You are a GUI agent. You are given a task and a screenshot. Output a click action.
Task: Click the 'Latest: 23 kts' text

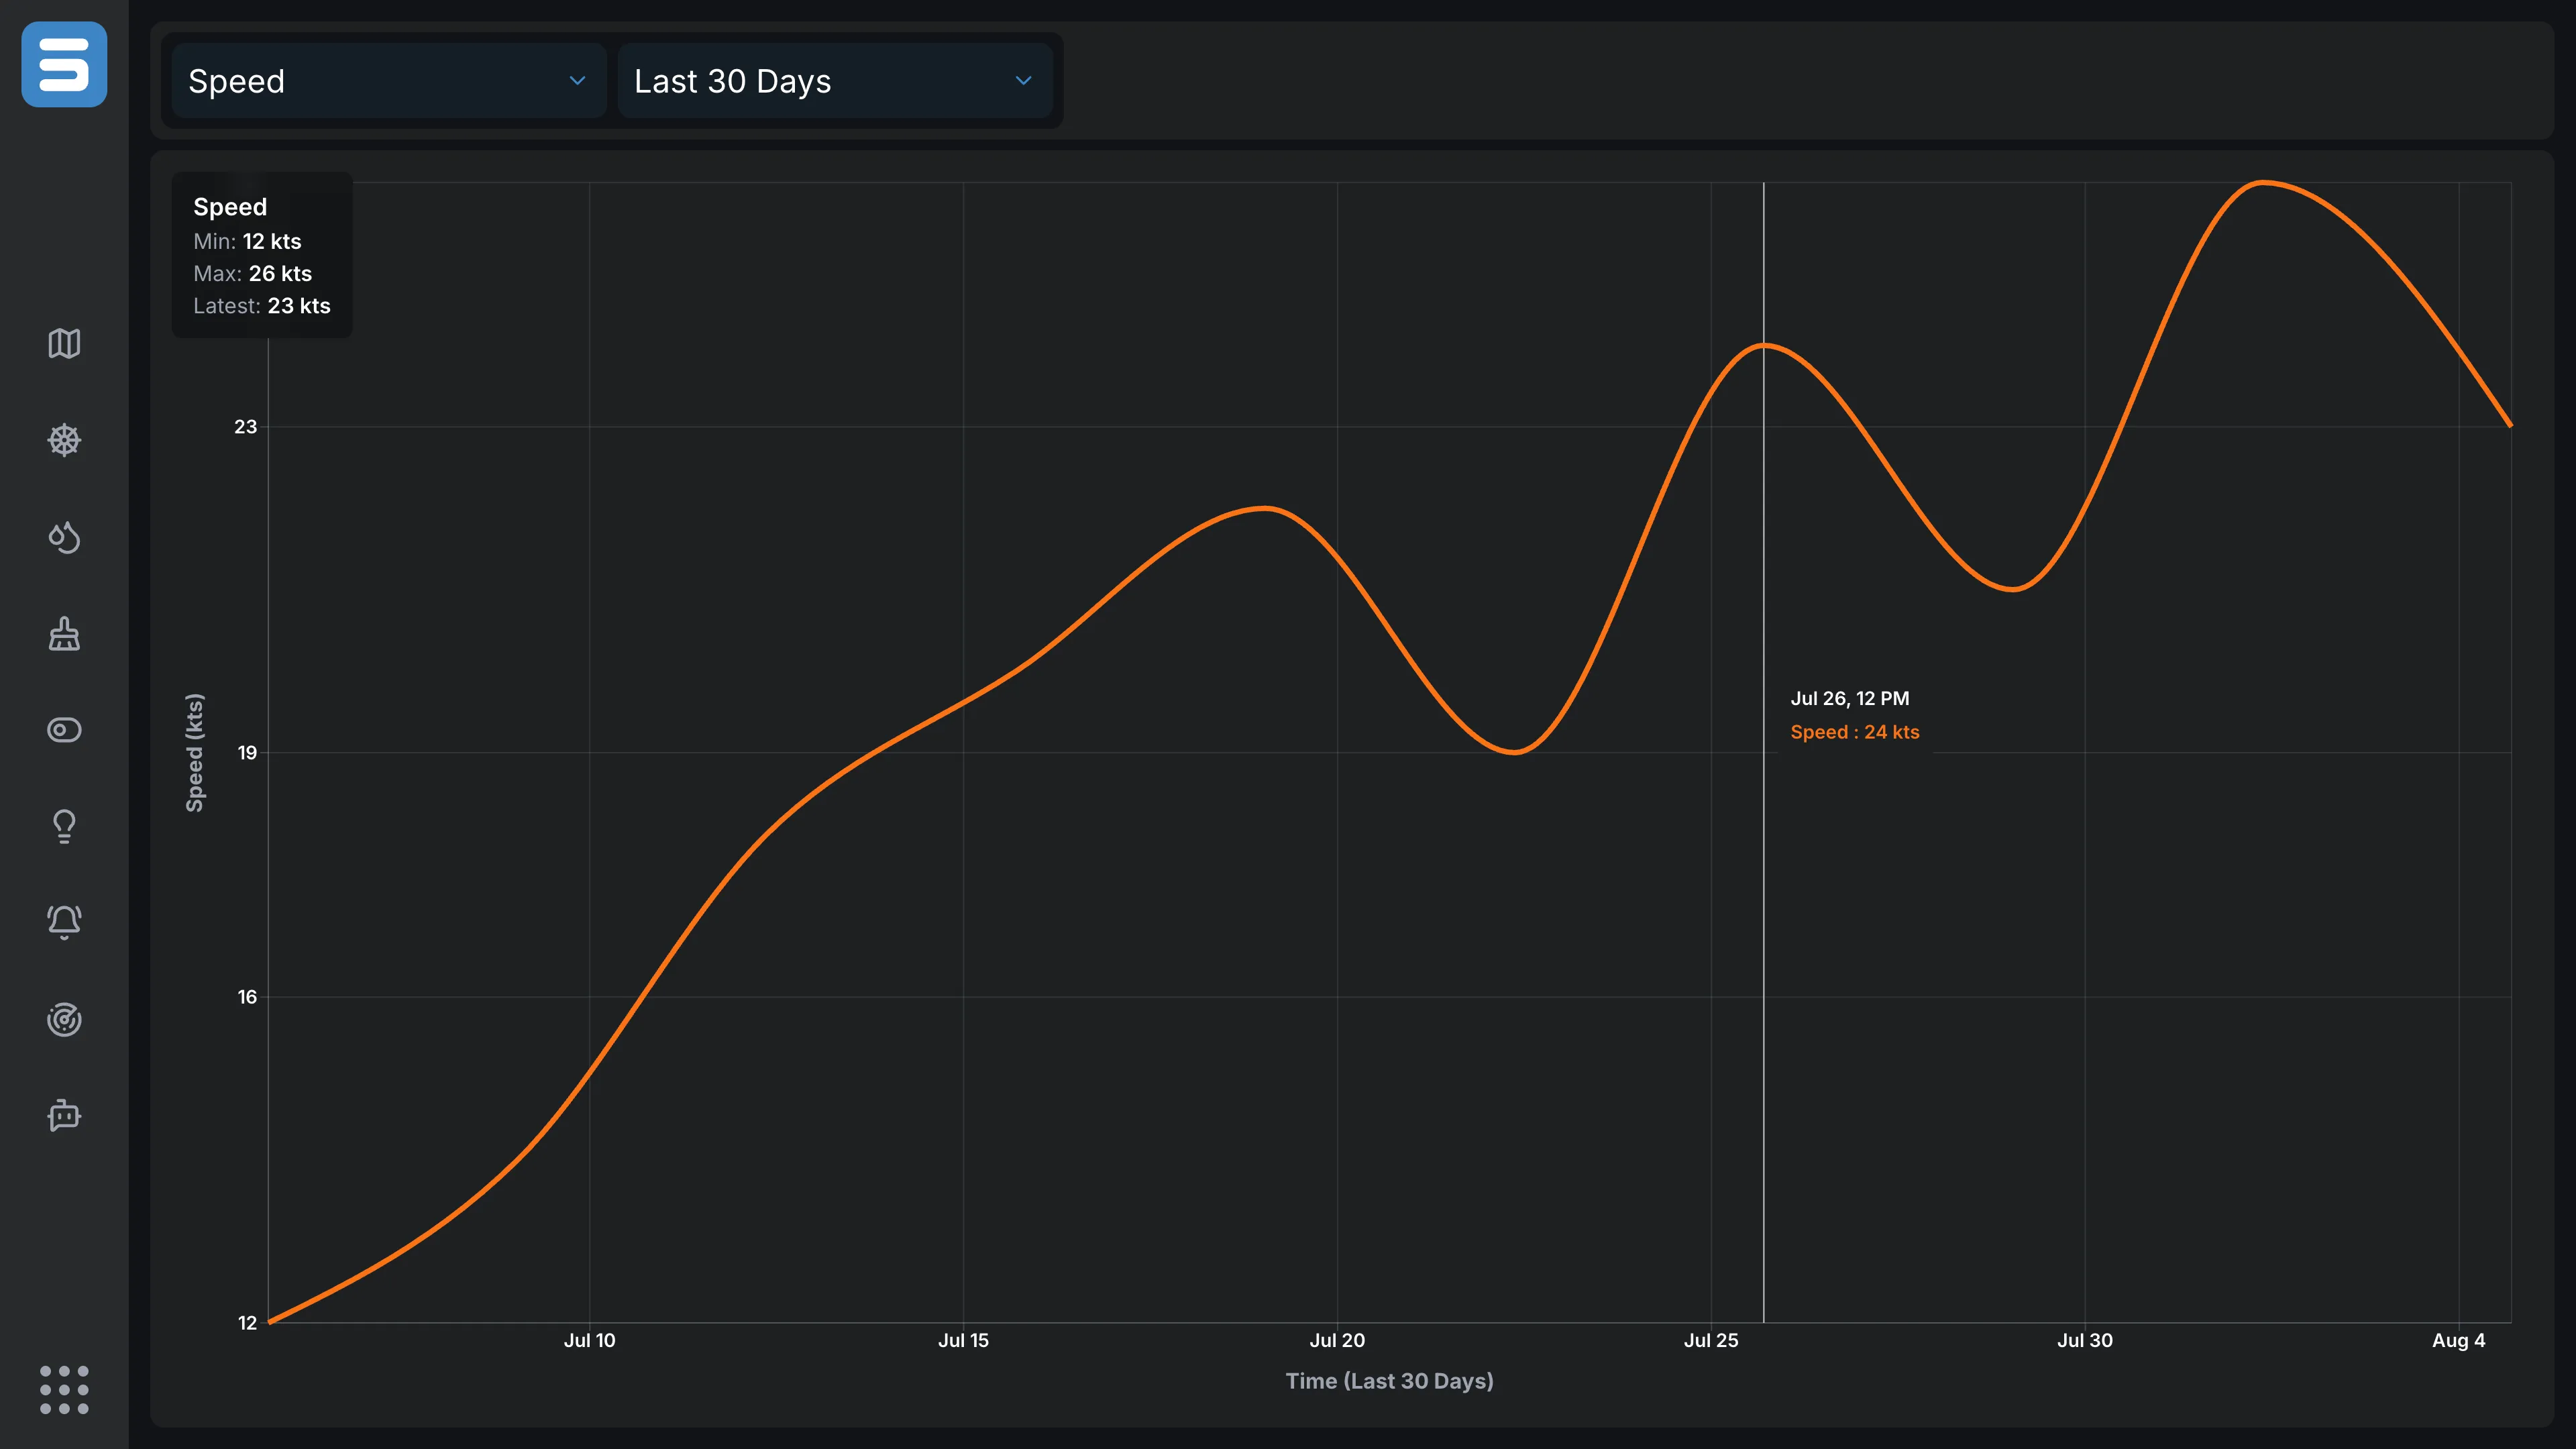coord(261,306)
